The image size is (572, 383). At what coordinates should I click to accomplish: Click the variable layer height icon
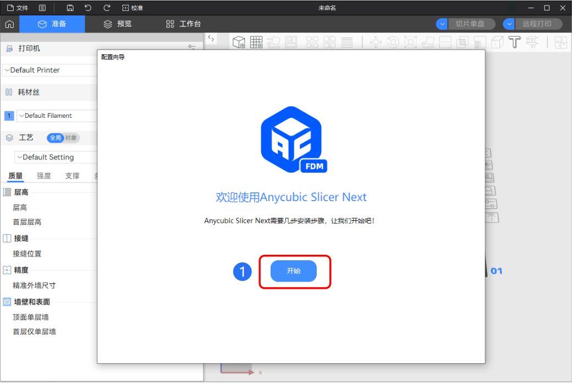[x=347, y=42]
